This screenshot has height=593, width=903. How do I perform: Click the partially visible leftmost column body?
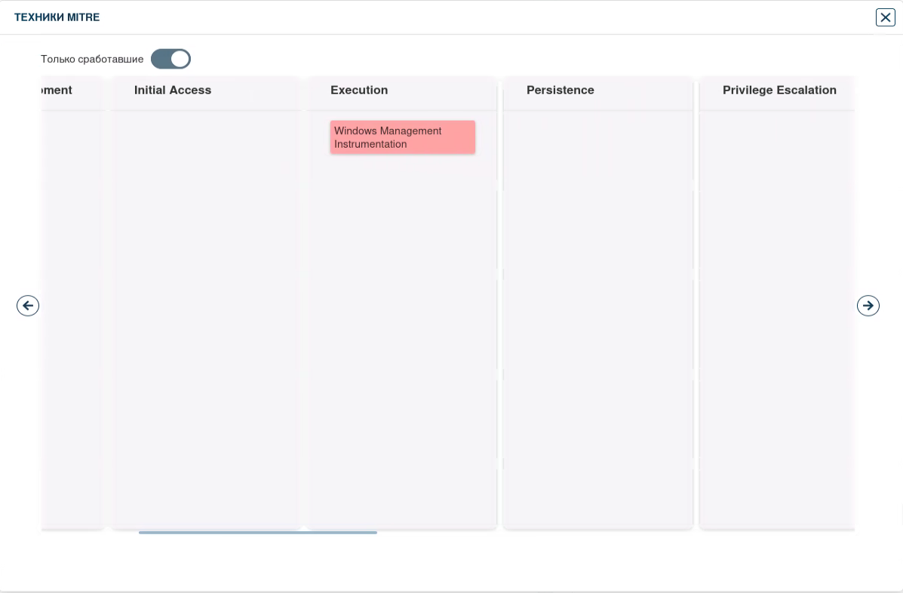71,316
